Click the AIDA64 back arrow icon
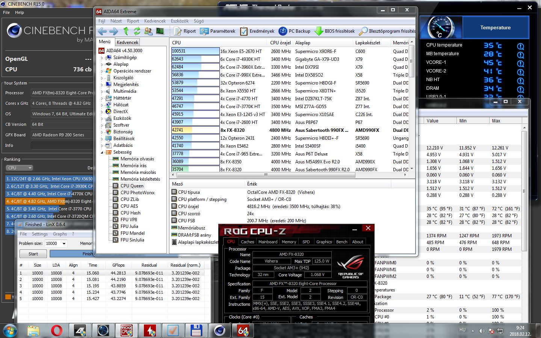 click(x=102, y=31)
